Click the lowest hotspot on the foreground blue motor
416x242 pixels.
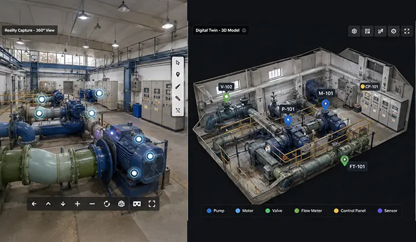[134, 173]
